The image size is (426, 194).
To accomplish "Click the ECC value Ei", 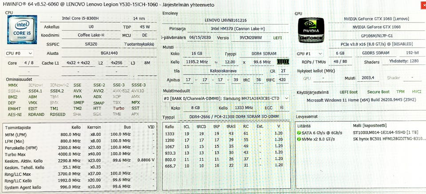I will (282, 108).
